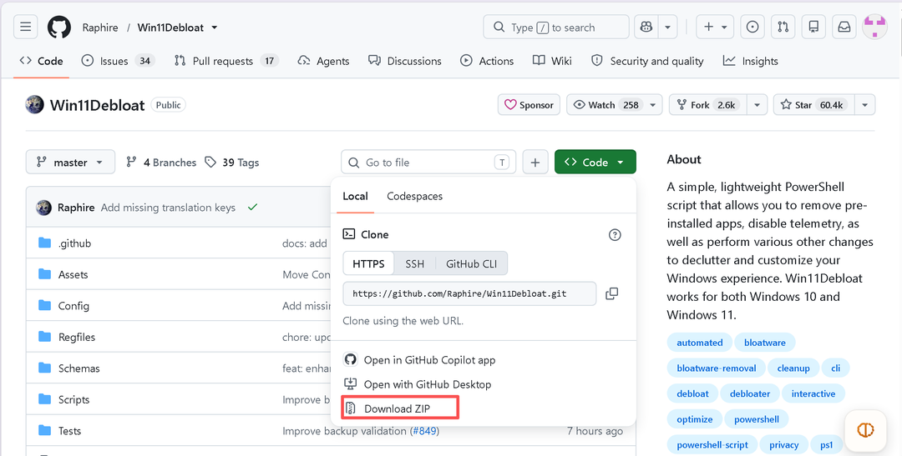Open the master branch selector
The height and width of the screenshot is (456, 902).
tap(70, 162)
